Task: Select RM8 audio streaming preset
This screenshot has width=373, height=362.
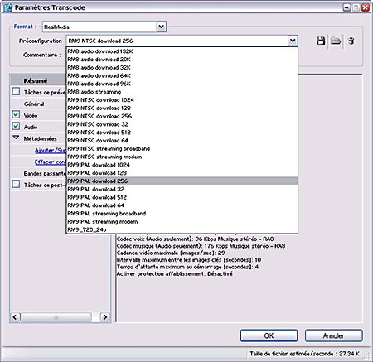Action: pyautogui.click(x=182, y=92)
